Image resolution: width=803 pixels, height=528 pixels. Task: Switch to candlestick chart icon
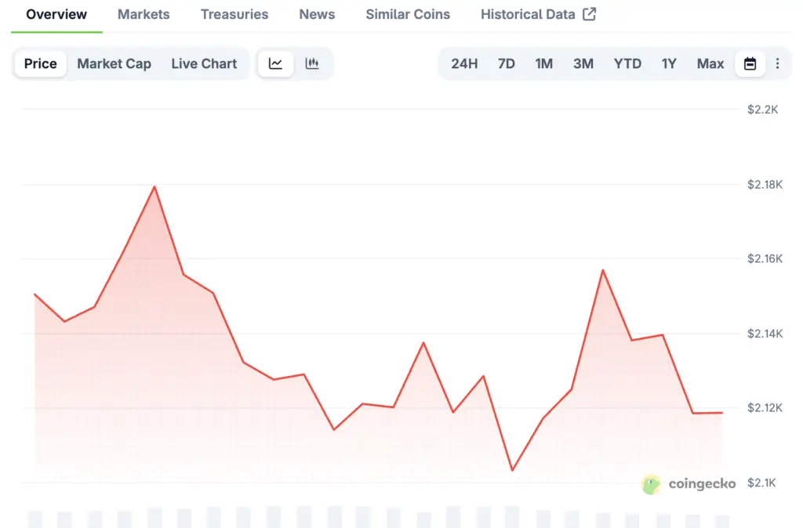click(x=312, y=63)
